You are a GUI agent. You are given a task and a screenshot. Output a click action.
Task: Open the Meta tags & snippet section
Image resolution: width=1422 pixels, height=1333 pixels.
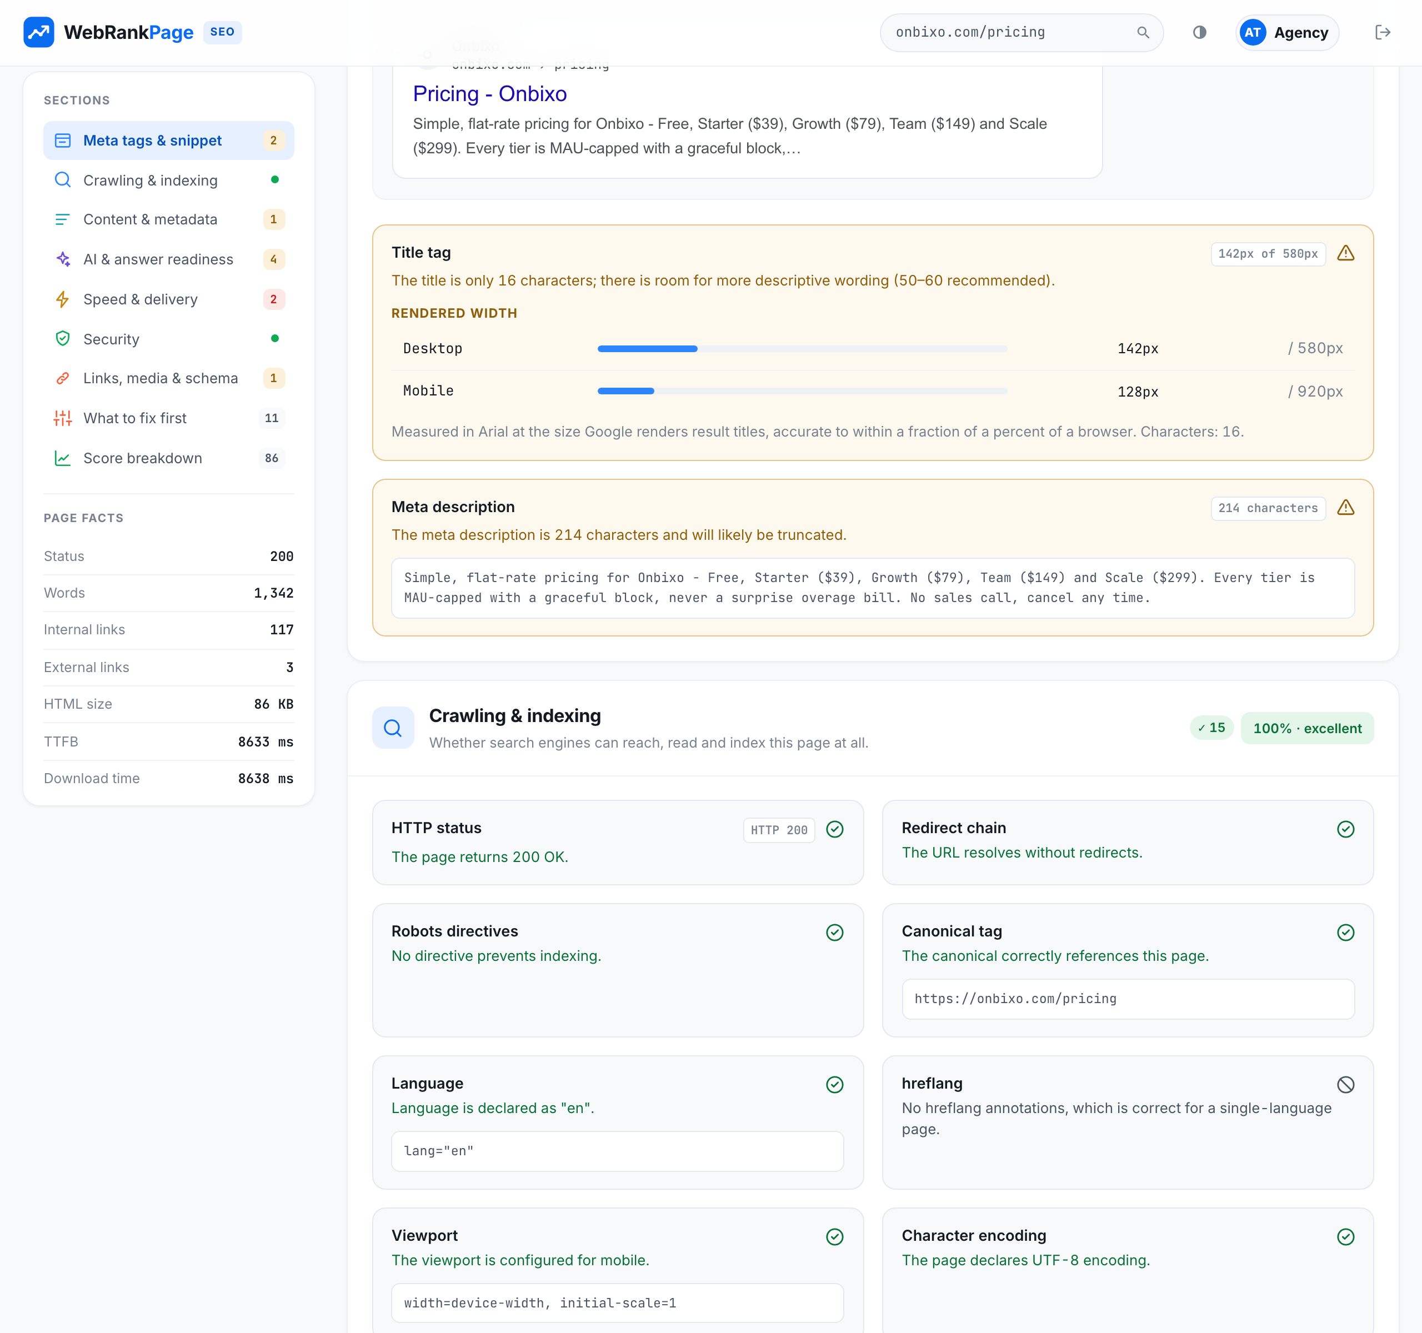pyautogui.click(x=169, y=140)
